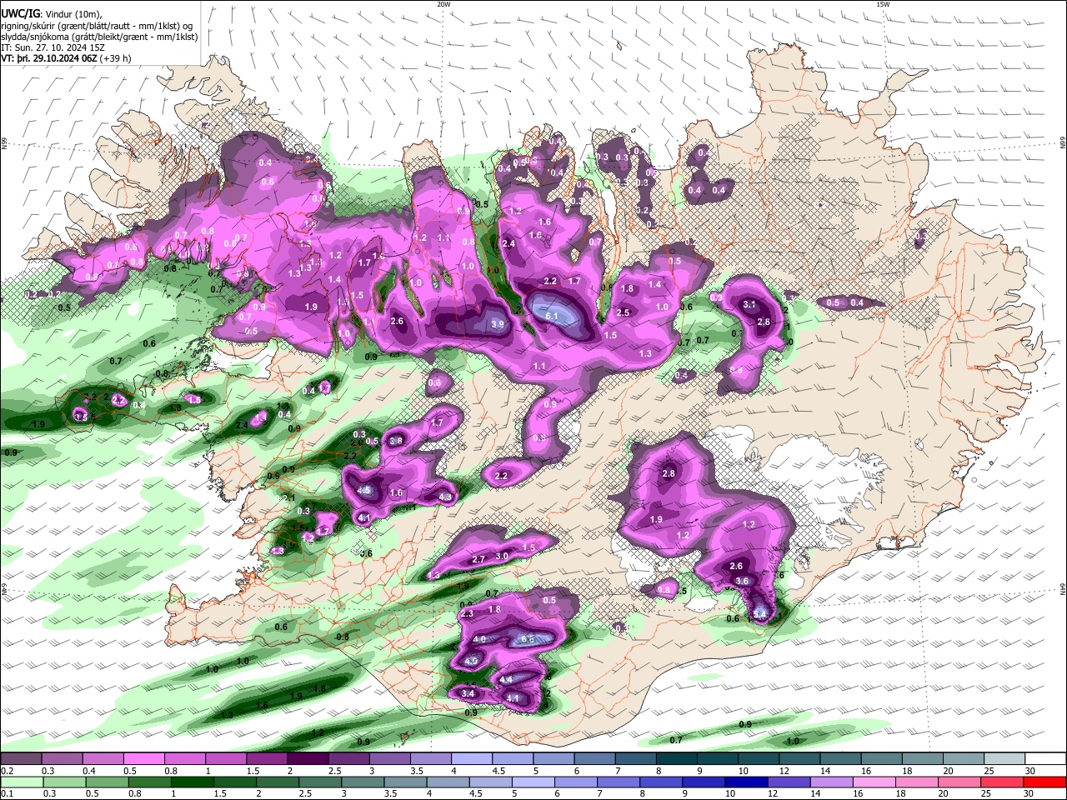Pick the dark teal 8–9 snow scale swatch
The height and width of the screenshot is (800, 1067).
677,759
